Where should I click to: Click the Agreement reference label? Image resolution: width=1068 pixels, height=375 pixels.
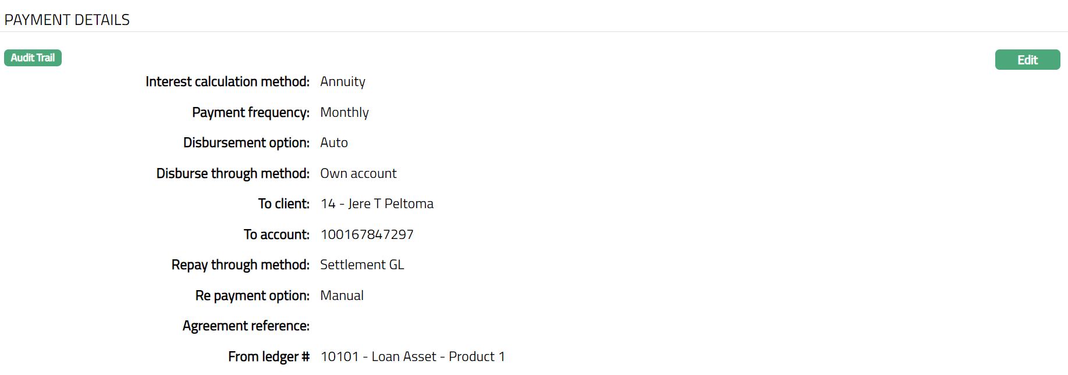tap(246, 326)
